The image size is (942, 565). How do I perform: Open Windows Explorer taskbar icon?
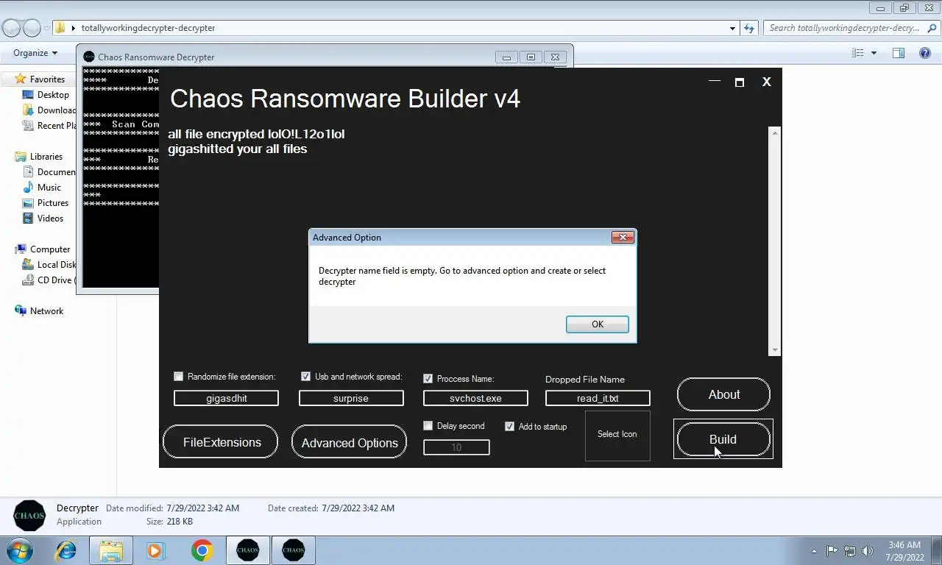point(111,550)
